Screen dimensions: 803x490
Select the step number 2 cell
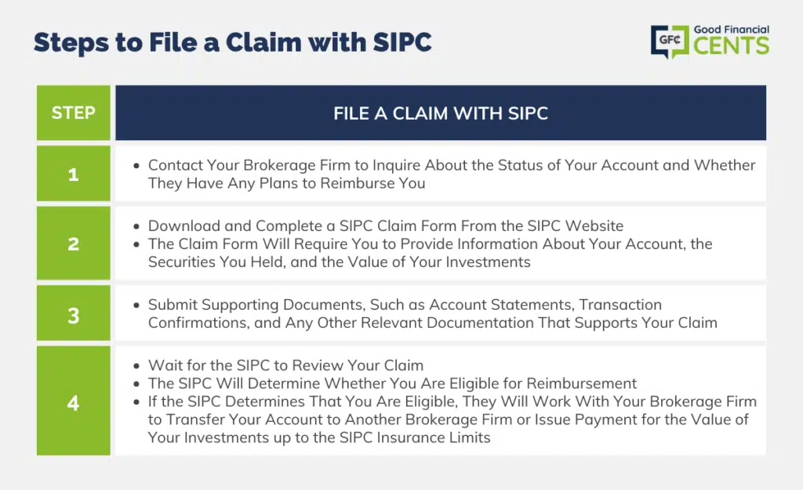[73, 243]
